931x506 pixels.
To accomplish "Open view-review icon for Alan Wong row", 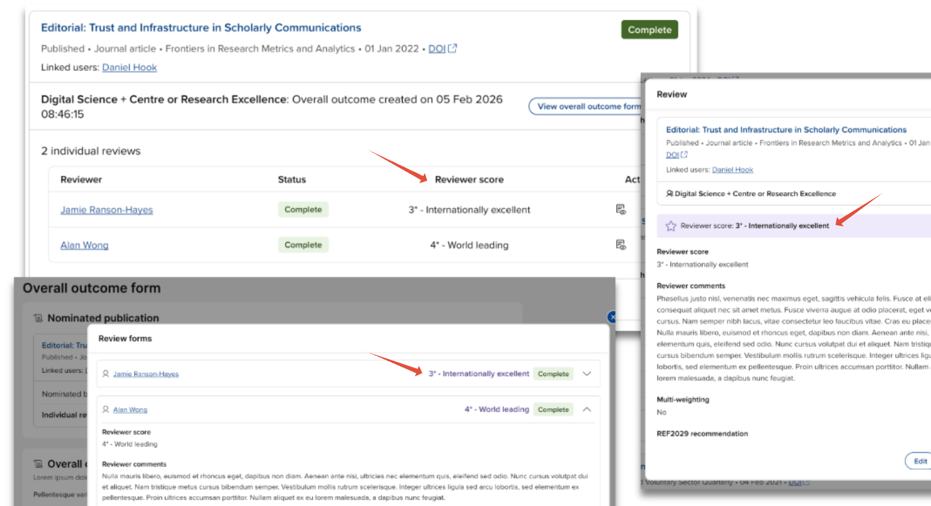I will 620,245.
